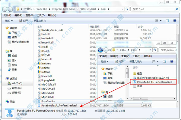The height and width of the screenshot is (120, 181).
Task: Open 文件(F) menu in main window
Action: coord(7,15)
